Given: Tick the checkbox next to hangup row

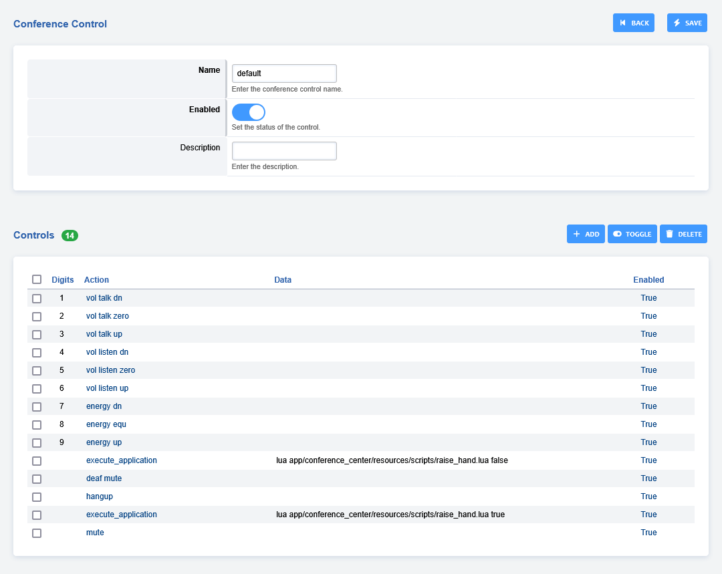Looking at the screenshot, I should tap(37, 497).
